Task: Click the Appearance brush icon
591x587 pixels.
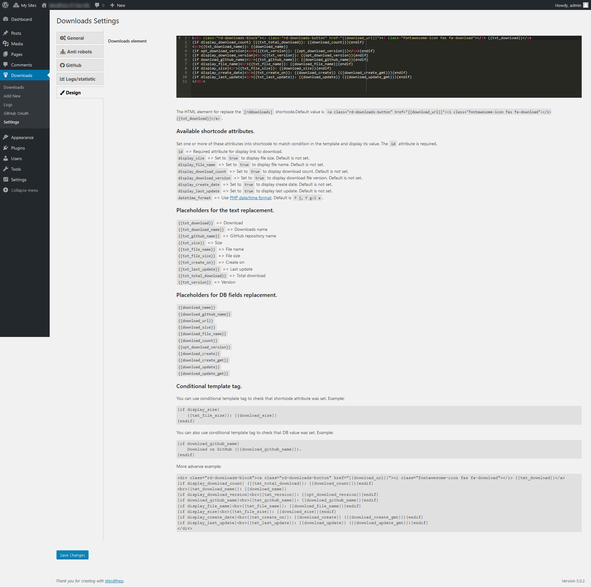Action: tap(6, 137)
